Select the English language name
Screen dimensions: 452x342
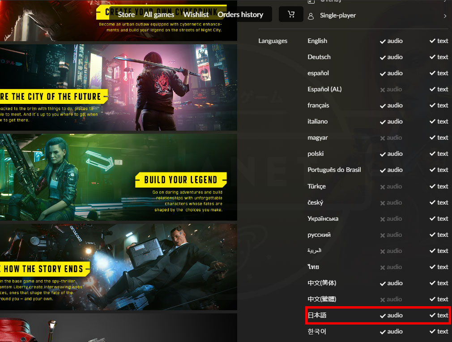317,41
